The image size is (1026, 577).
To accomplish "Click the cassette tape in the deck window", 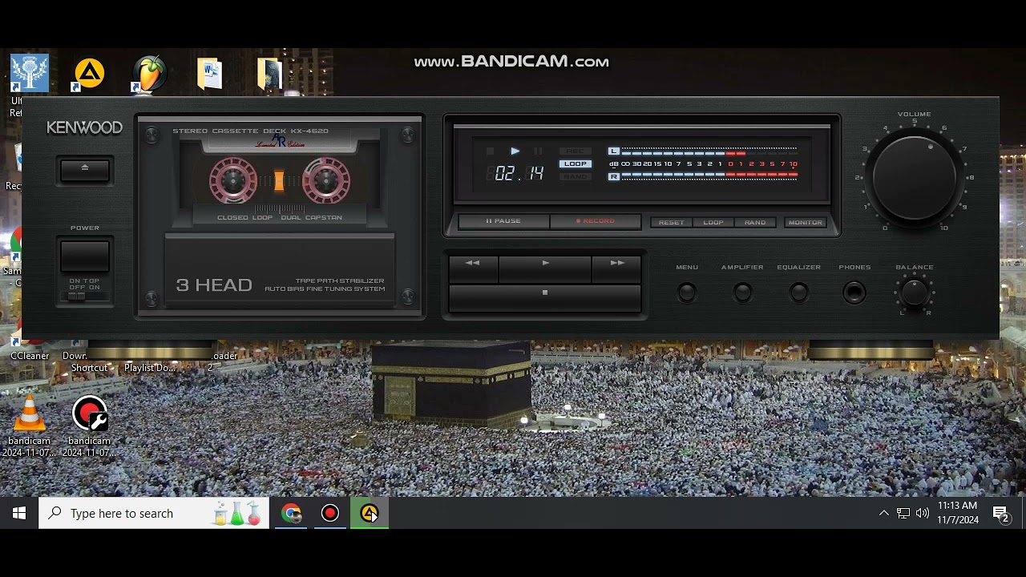I will click(x=279, y=180).
